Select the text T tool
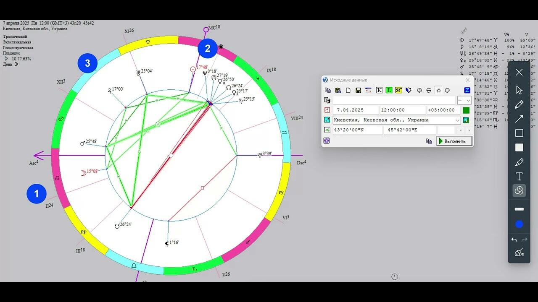Screen dimensions: 538x302 coord(519,176)
